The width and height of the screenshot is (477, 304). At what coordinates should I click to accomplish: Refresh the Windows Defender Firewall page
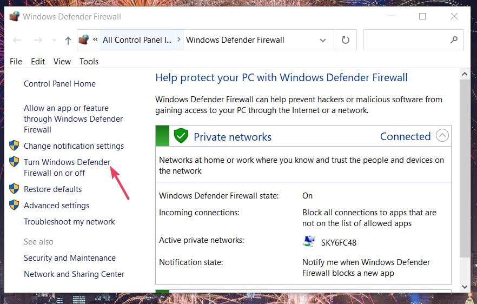(345, 40)
